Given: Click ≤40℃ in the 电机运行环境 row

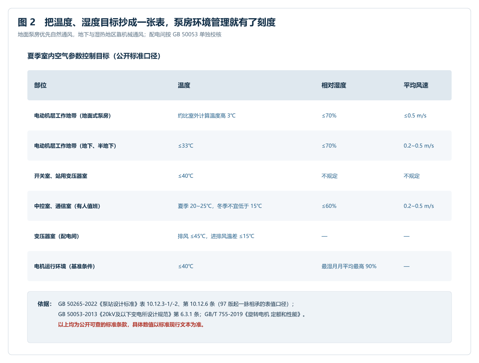Looking at the screenshot, I should click(186, 266).
